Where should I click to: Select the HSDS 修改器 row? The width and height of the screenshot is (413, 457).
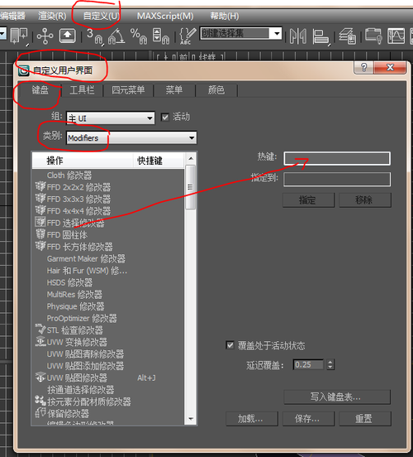[x=108, y=282]
